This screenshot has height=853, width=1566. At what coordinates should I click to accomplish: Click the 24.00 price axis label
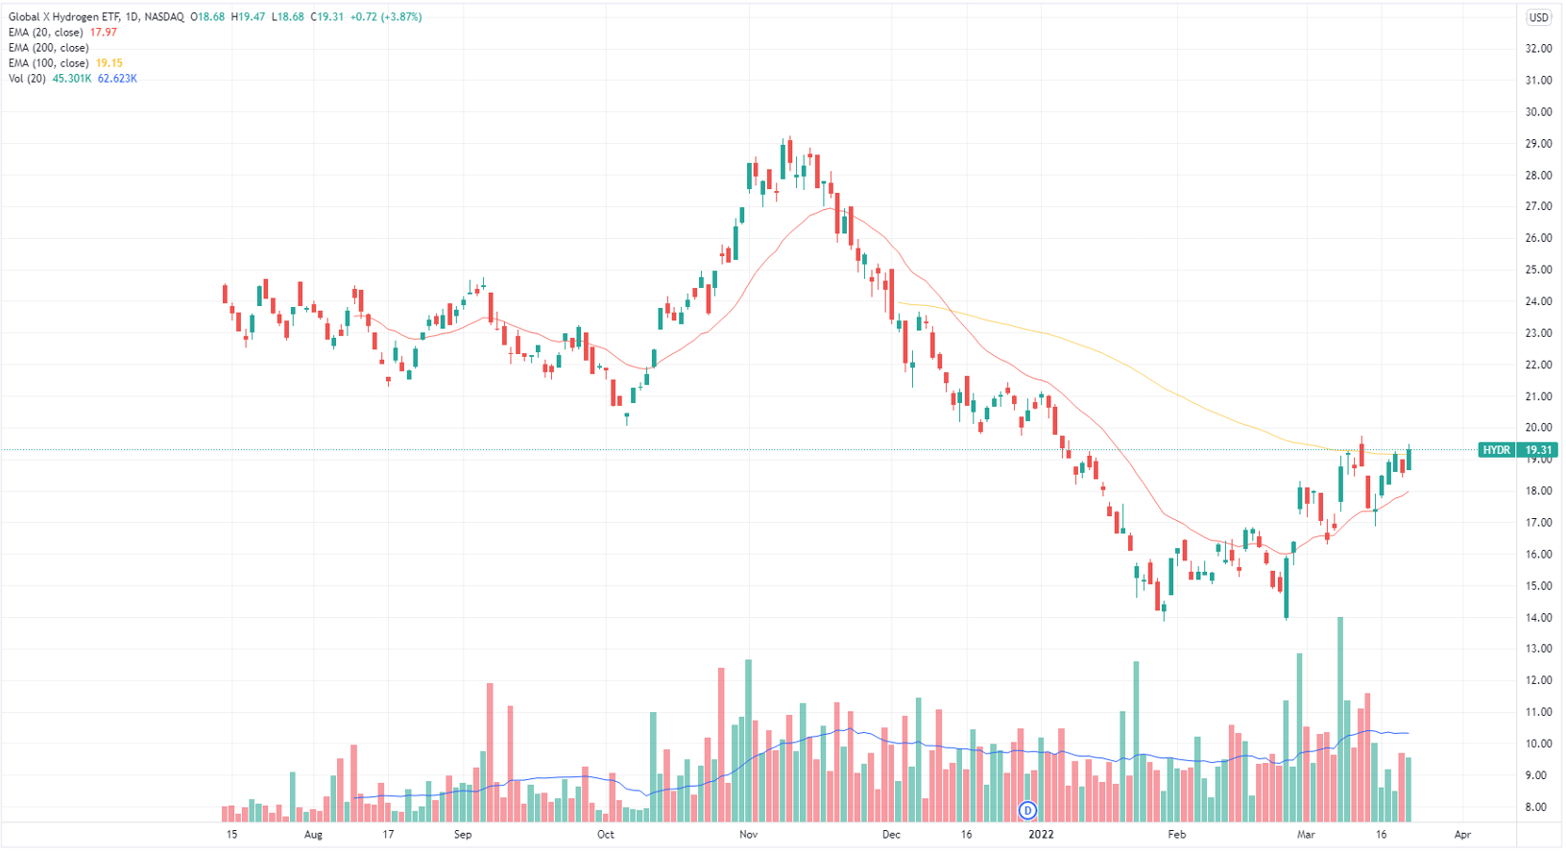click(1538, 301)
